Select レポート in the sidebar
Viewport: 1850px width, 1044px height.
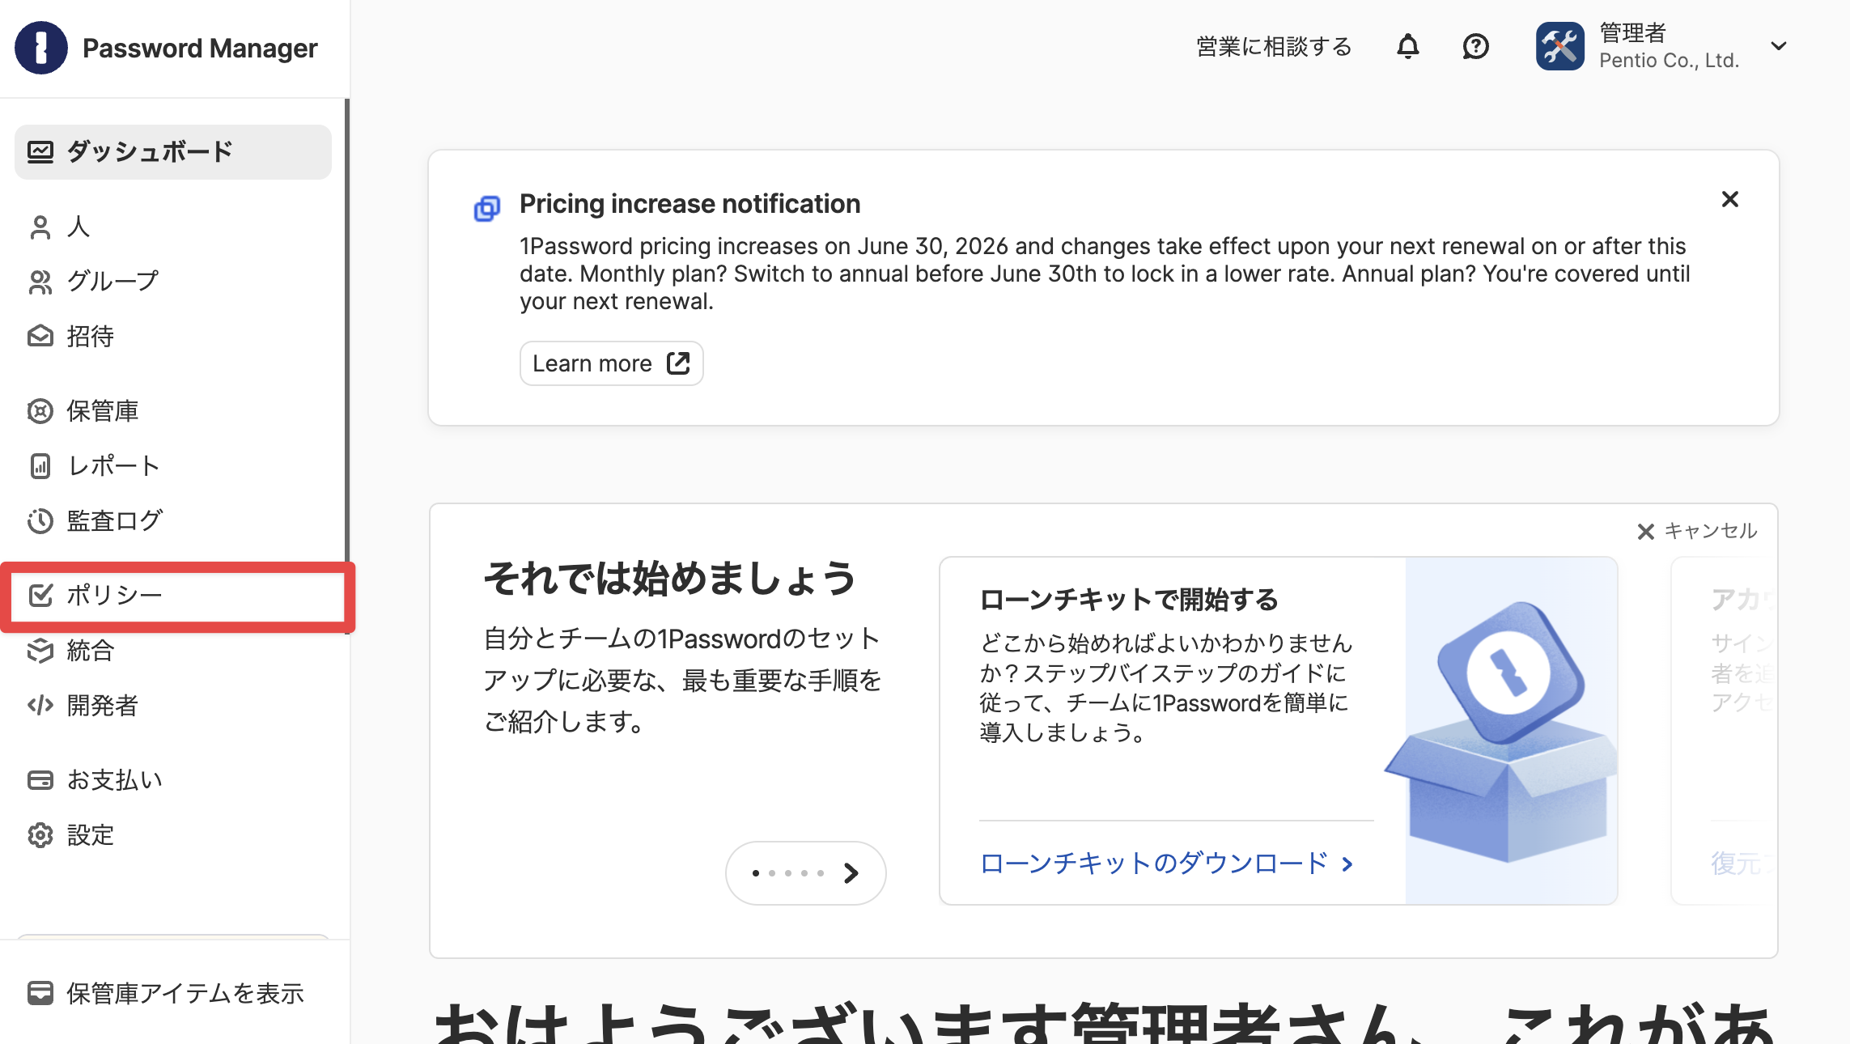click(x=173, y=466)
